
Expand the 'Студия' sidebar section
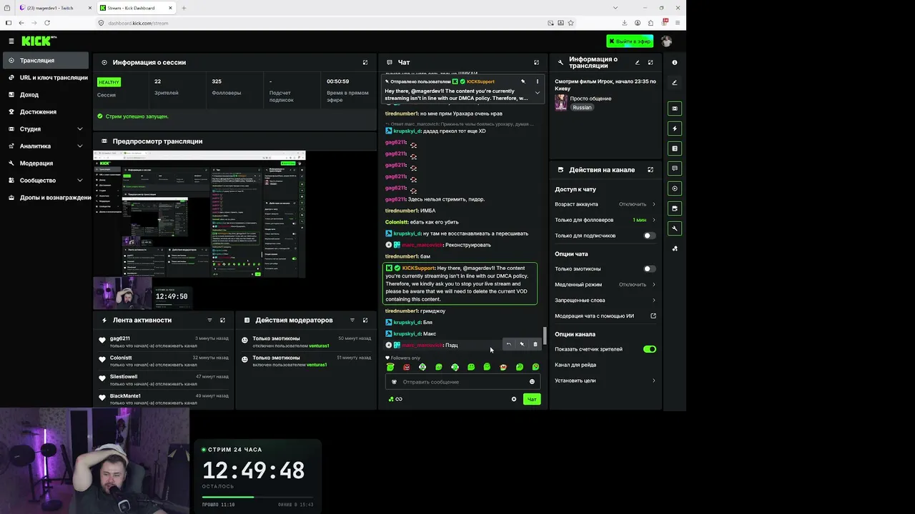tap(44, 129)
